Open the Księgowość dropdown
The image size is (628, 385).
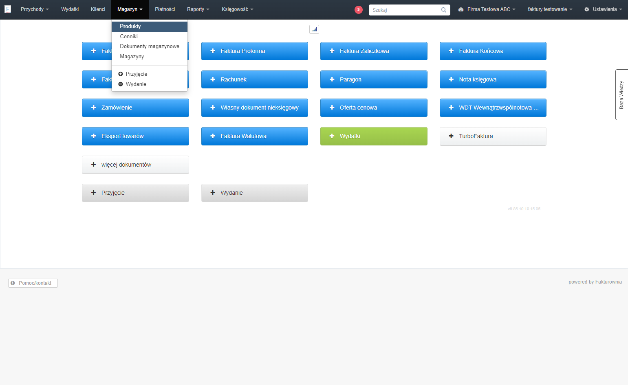point(238,9)
